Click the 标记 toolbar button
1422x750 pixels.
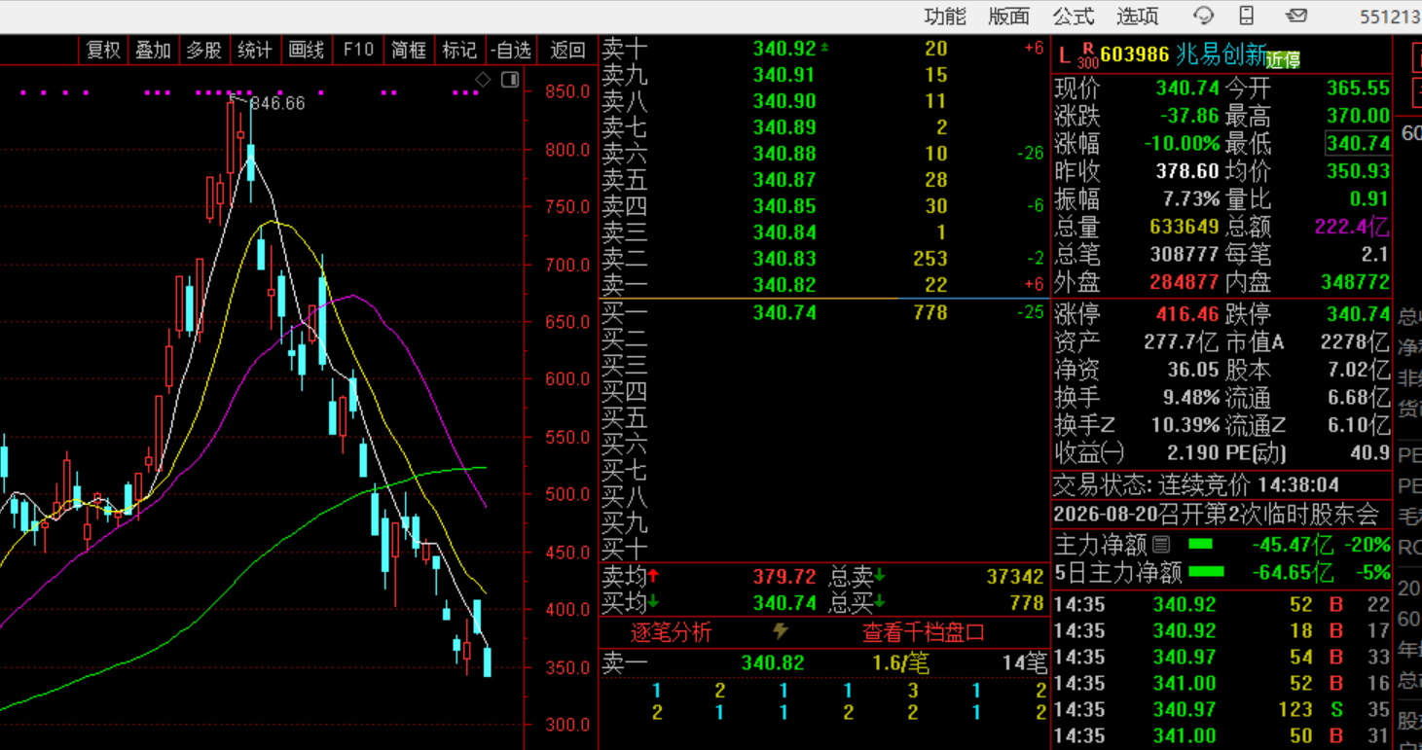459,50
